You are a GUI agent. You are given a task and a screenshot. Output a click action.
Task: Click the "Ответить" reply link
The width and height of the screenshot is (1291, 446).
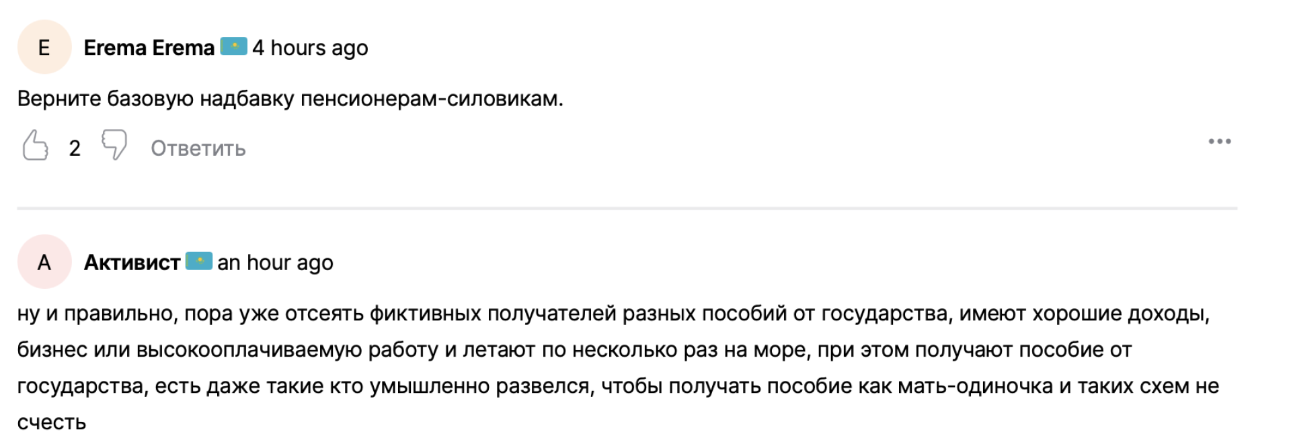click(x=198, y=148)
